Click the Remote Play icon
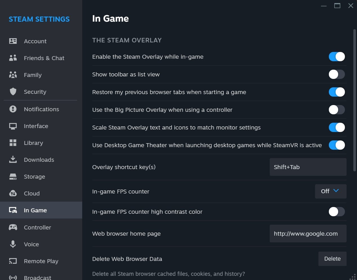 click(x=13, y=261)
